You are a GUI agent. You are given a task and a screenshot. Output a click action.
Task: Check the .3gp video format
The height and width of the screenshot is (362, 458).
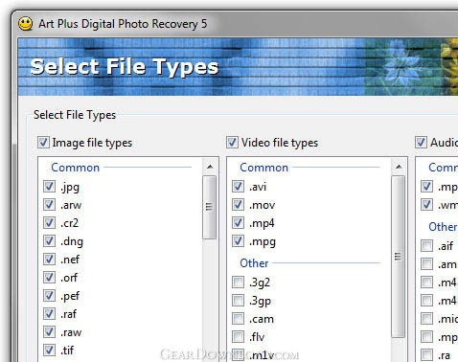238,300
